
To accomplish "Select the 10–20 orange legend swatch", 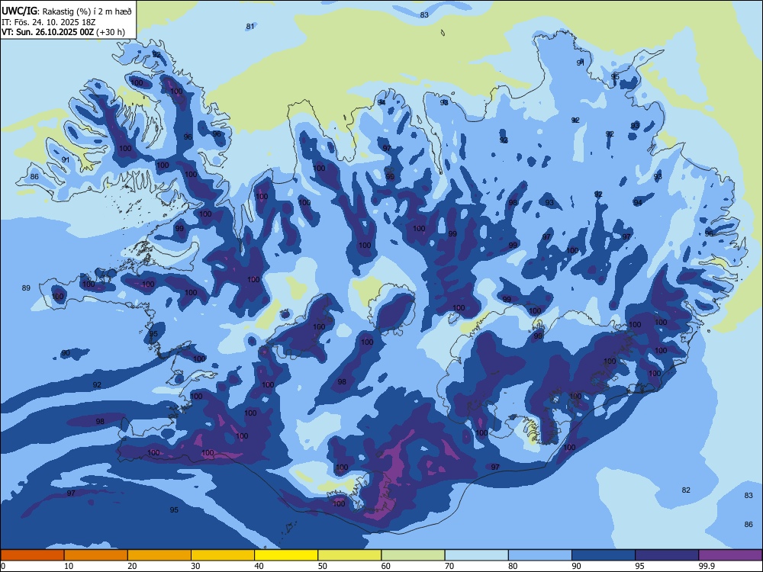I will click(x=96, y=555).
